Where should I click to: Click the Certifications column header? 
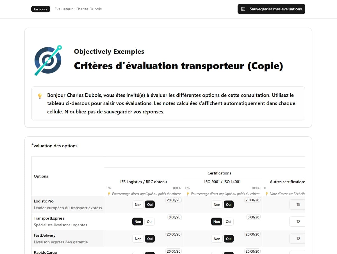(x=219, y=173)
